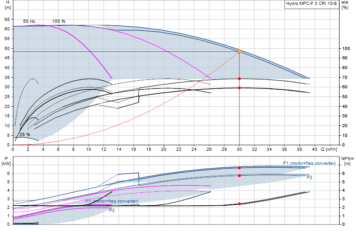356x232 pixels.
Task: Click the red efficiency marker at 70%
Action: click(239, 79)
